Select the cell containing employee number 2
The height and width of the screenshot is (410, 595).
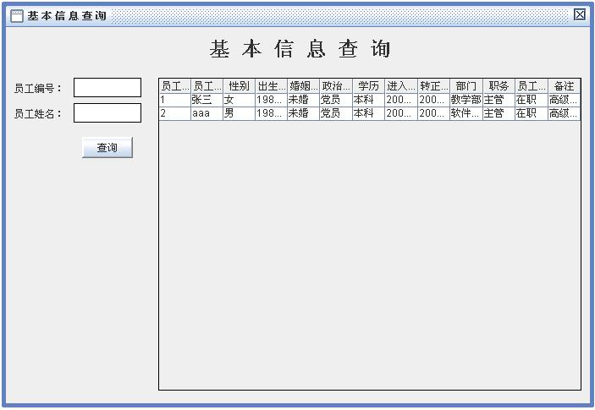(x=174, y=113)
